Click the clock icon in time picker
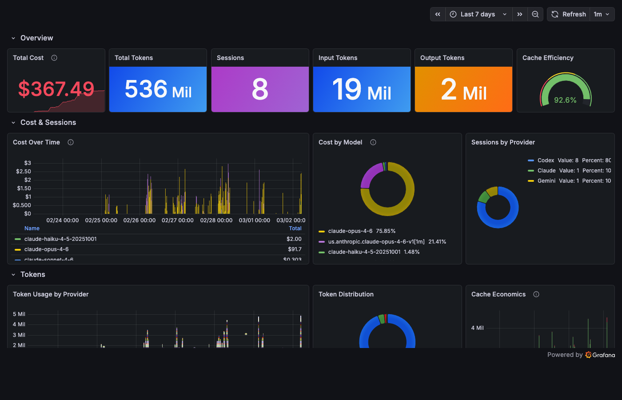 (x=452, y=14)
